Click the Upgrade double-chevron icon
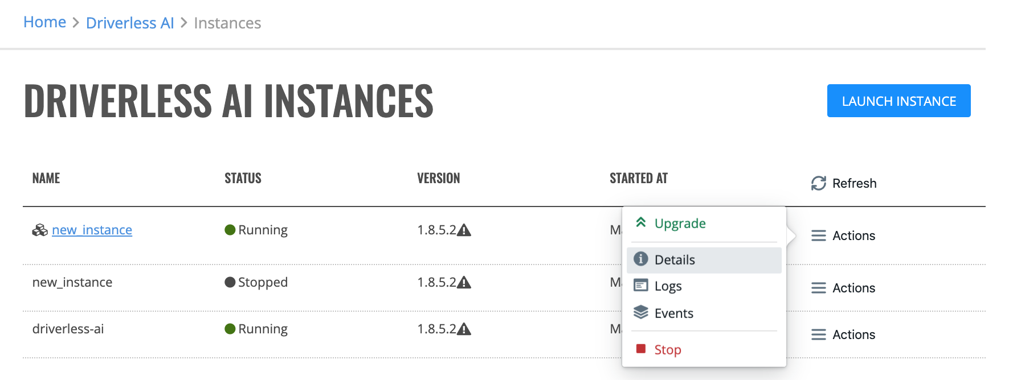 click(641, 222)
